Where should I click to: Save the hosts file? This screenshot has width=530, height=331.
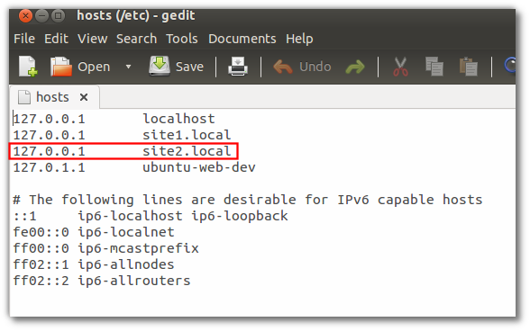(176, 67)
